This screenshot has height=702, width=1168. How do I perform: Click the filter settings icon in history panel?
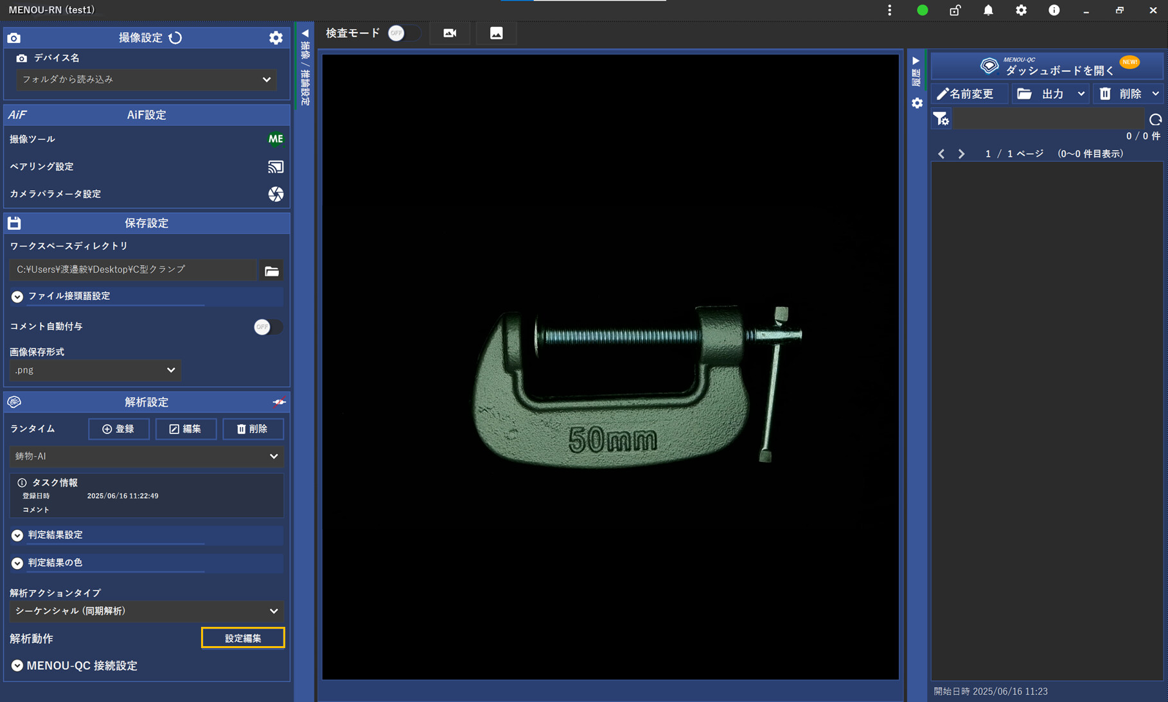[x=941, y=119]
